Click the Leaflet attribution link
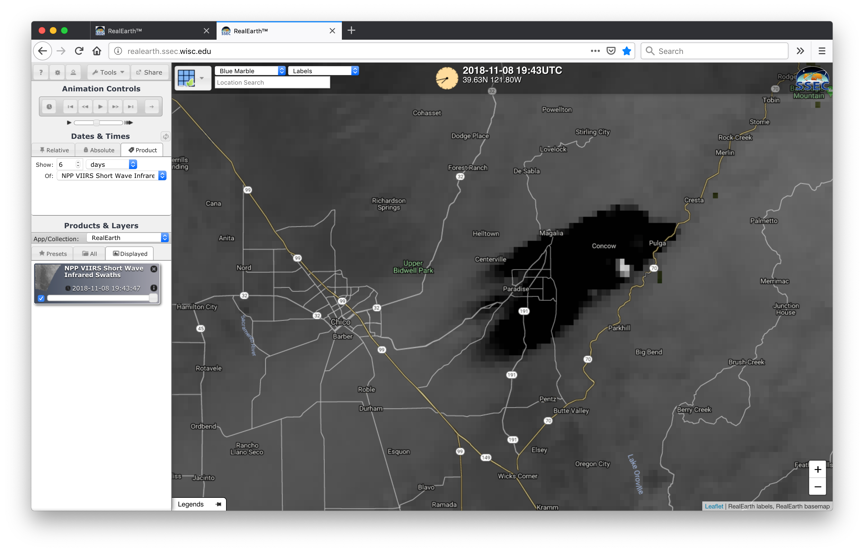This screenshot has width=864, height=552. pos(713,506)
